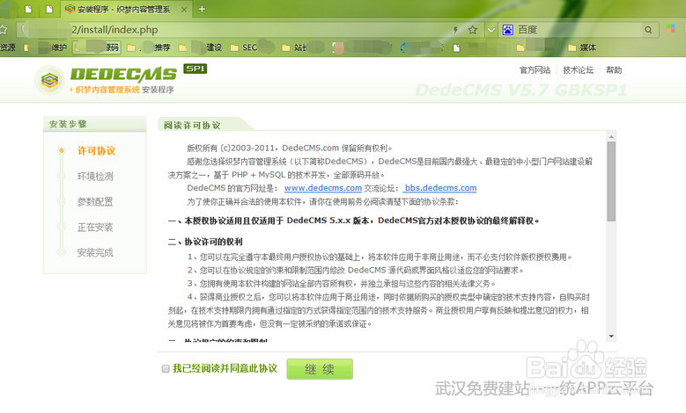Select the 正在安装 installation step

tap(95, 227)
